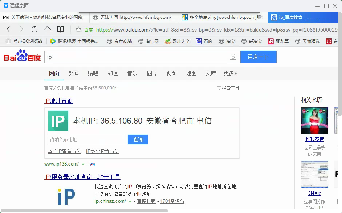Switch to the 无法访问 hfsmbg.com tab
This screenshot has height=213, width=342.
pos(134,17)
